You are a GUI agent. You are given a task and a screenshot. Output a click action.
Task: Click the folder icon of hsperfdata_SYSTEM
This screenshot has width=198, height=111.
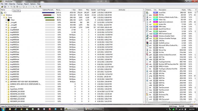pos(9,89)
